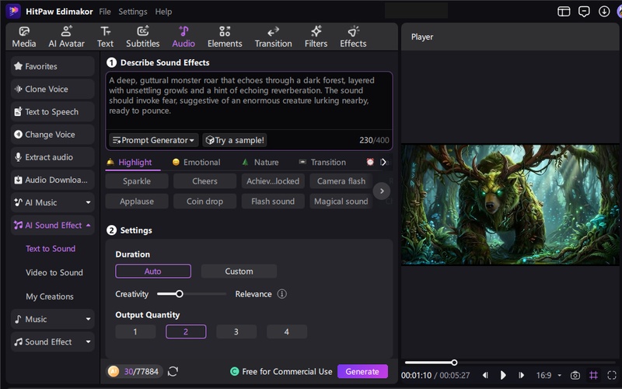Open the Media panel
The image size is (622, 389).
(x=24, y=37)
